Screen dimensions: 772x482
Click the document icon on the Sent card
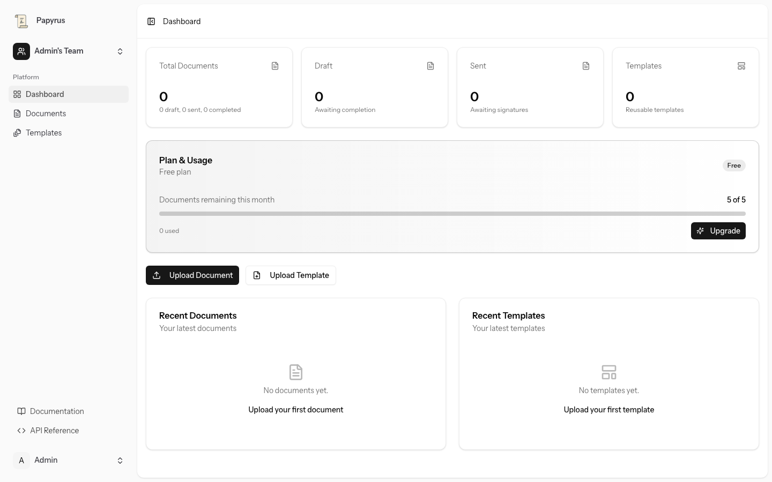tap(586, 65)
